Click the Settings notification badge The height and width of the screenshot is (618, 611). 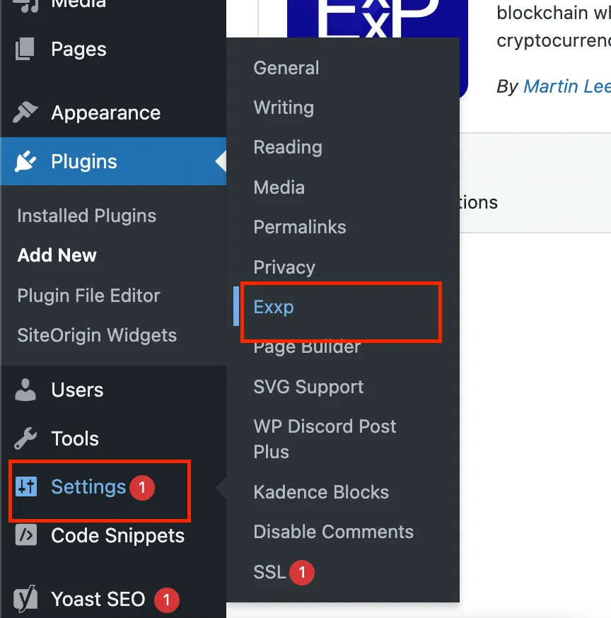tap(142, 488)
